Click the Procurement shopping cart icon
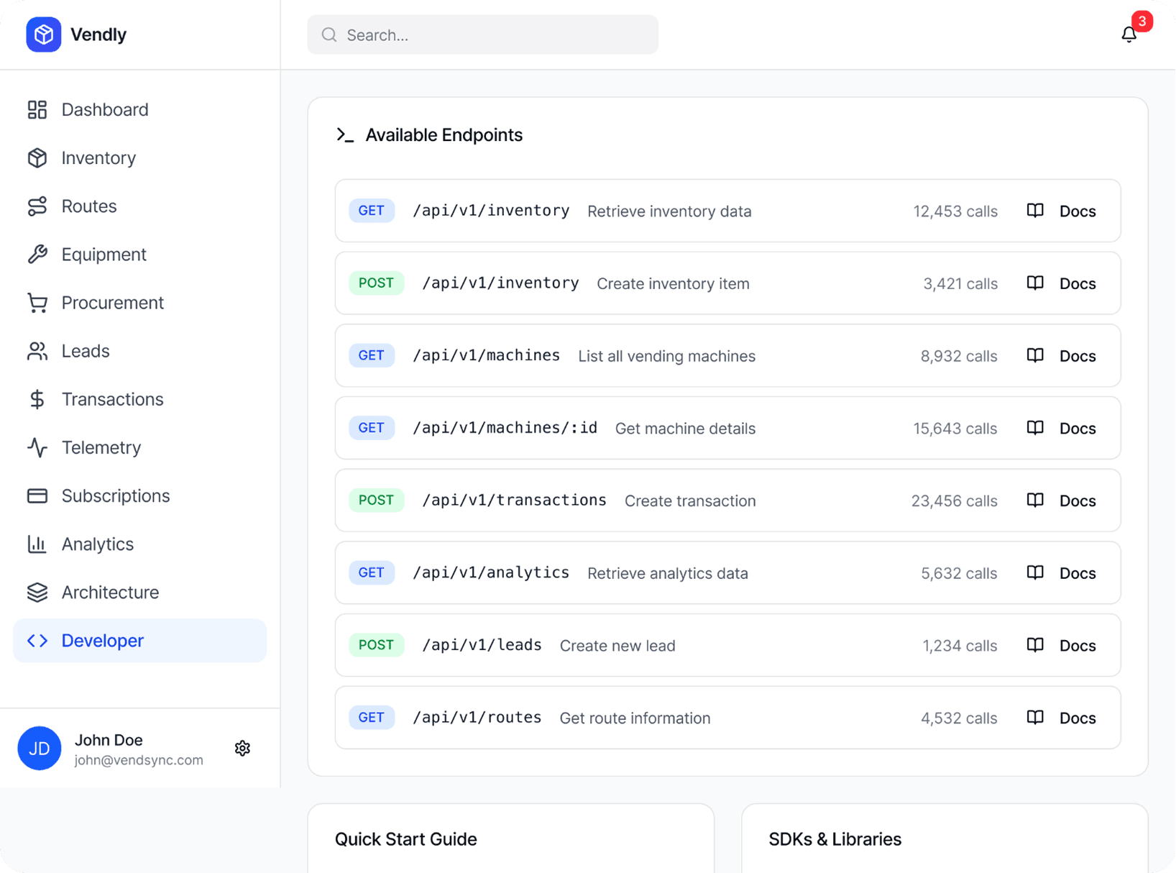 (37, 302)
